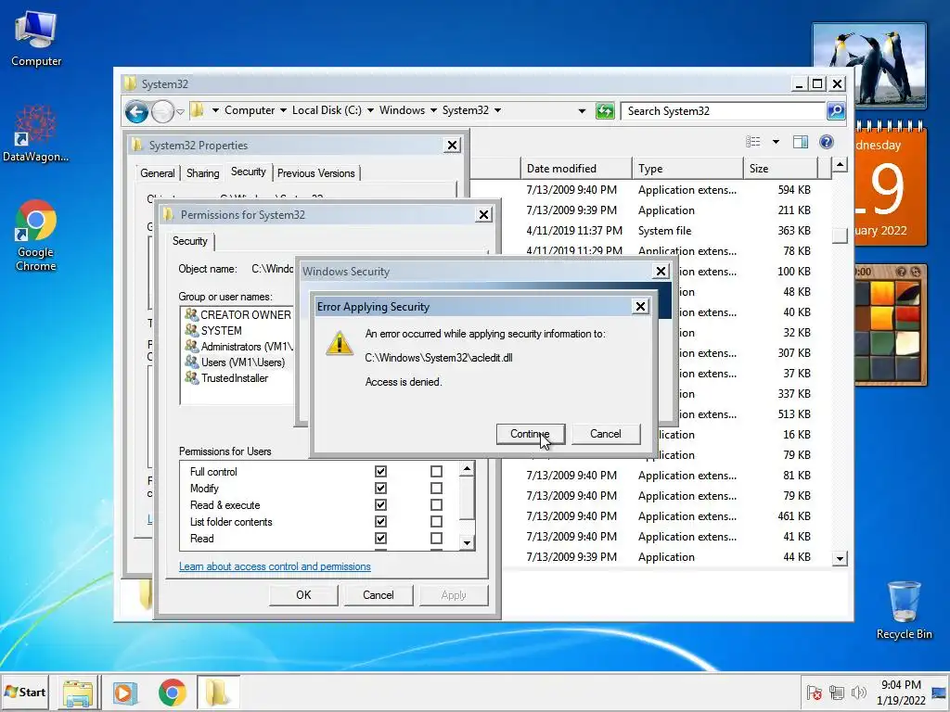Switch to General tab in System32 Properties
The height and width of the screenshot is (712, 950).
[x=158, y=173]
